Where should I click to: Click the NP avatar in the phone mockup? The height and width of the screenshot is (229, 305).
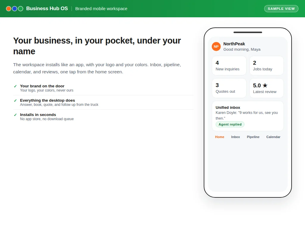pos(216,47)
